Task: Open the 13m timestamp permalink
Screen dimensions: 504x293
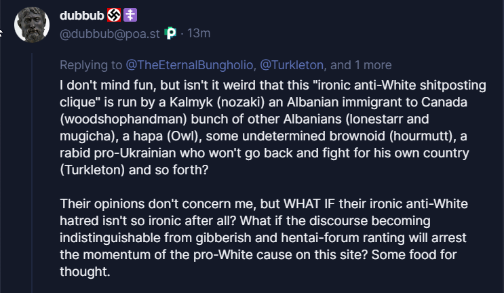Action: 199,33
